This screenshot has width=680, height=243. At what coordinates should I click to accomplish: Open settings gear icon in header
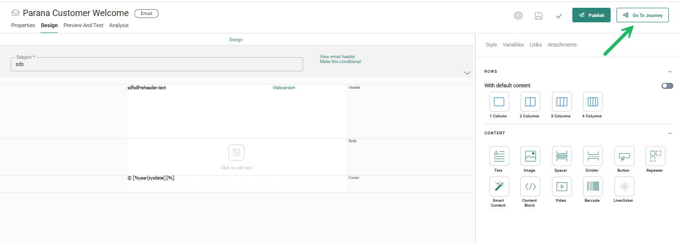pyautogui.click(x=518, y=16)
